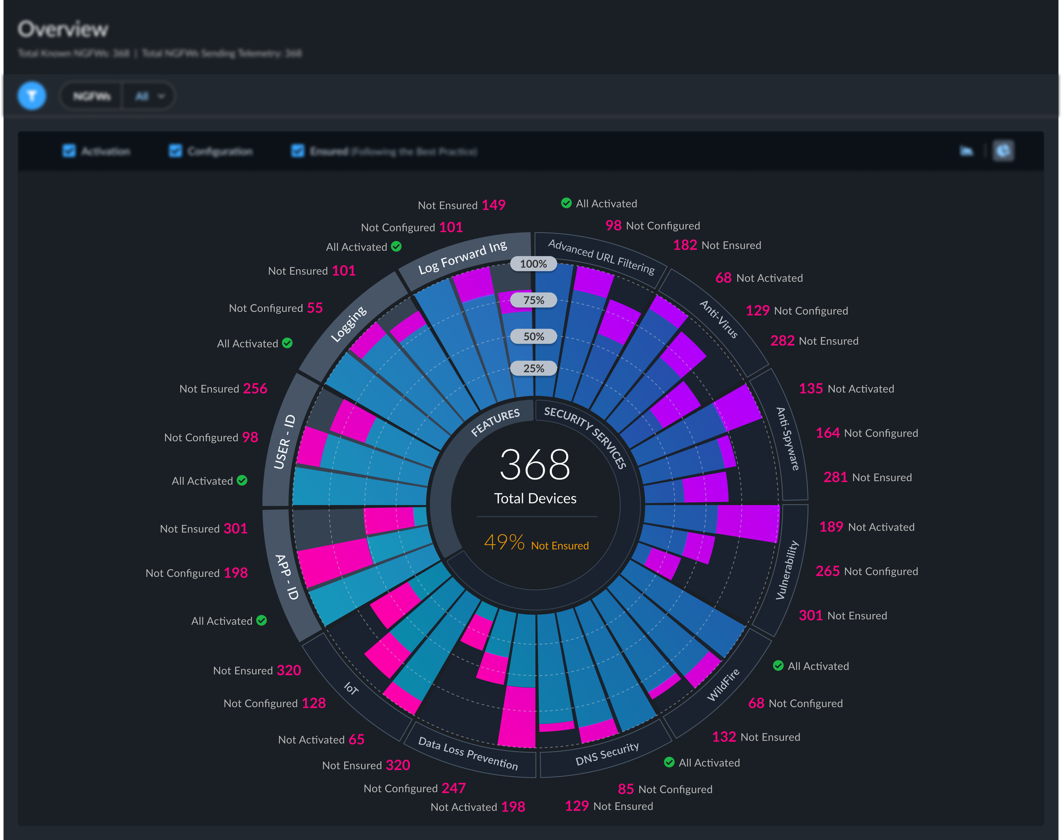Click the Data Loss Prevention segment label
Viewport: 1062px width, 840px height.
point(468,753)
